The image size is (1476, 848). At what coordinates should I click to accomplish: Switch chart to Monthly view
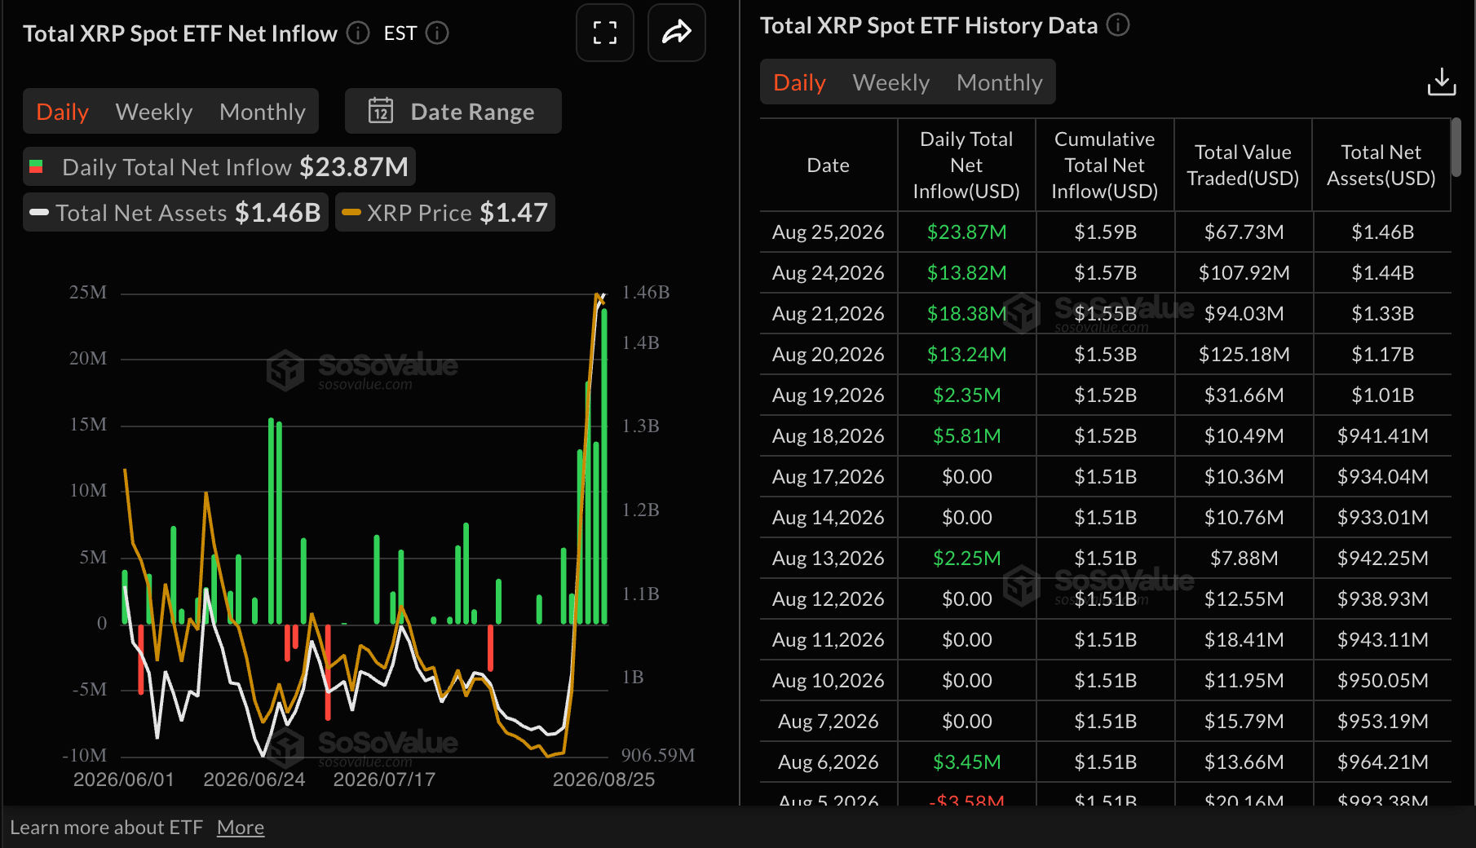coord(263,112)
